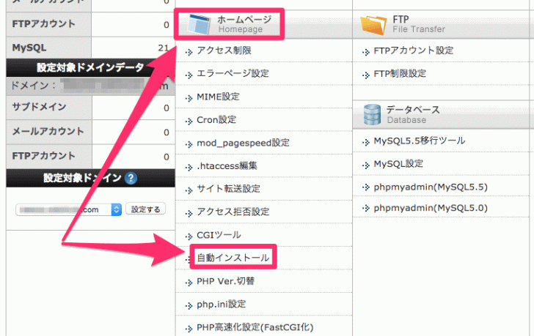Open MySQL設定 link
Viewport: 534px width, 336px height.
click(398, 164)
